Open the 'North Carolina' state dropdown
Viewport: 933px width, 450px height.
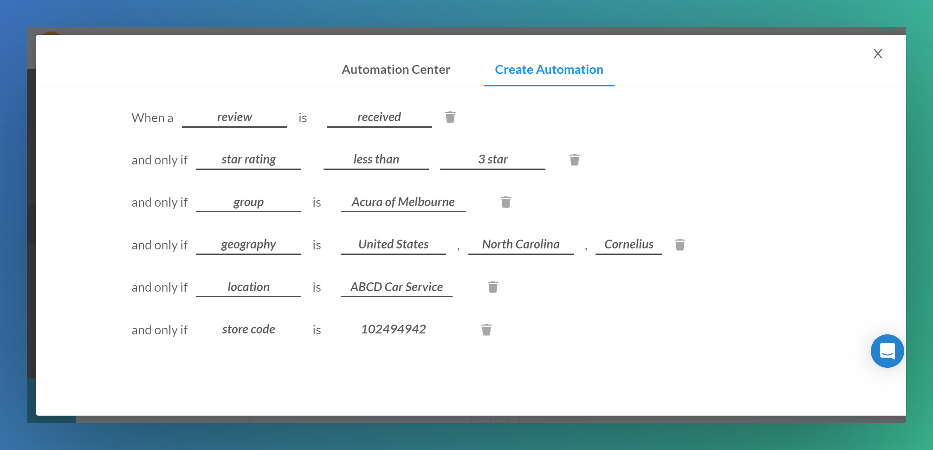521,245
